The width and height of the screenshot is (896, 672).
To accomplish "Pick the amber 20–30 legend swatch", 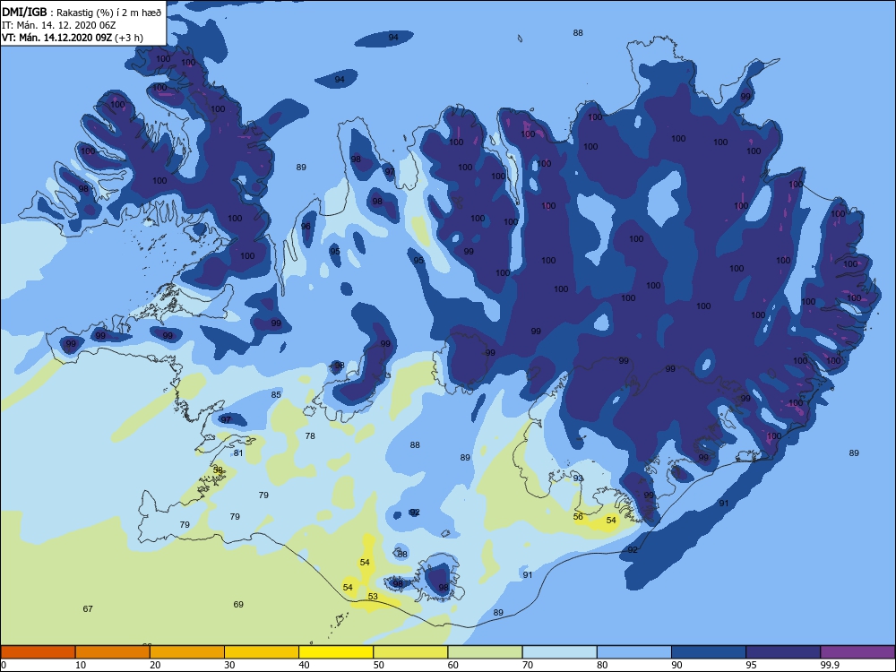I will 187,652.
